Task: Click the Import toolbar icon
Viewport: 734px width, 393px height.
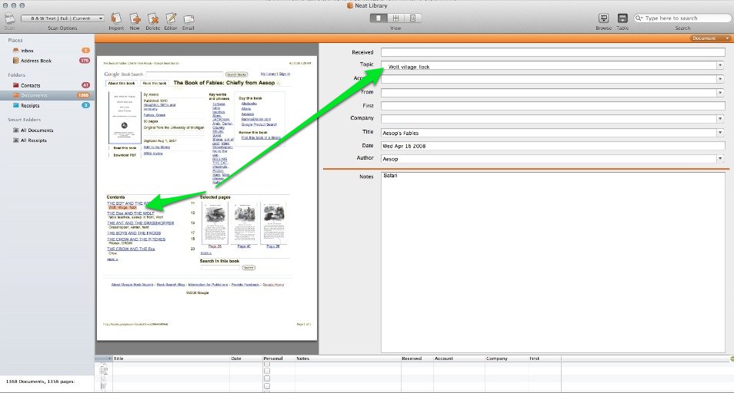Action: (x=116, y=18)
